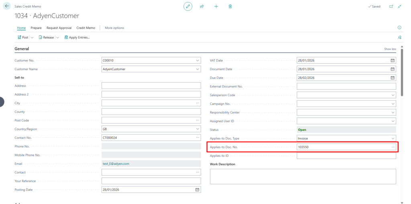Click the share icon at top
411x204 pixels.
(202, 6)
